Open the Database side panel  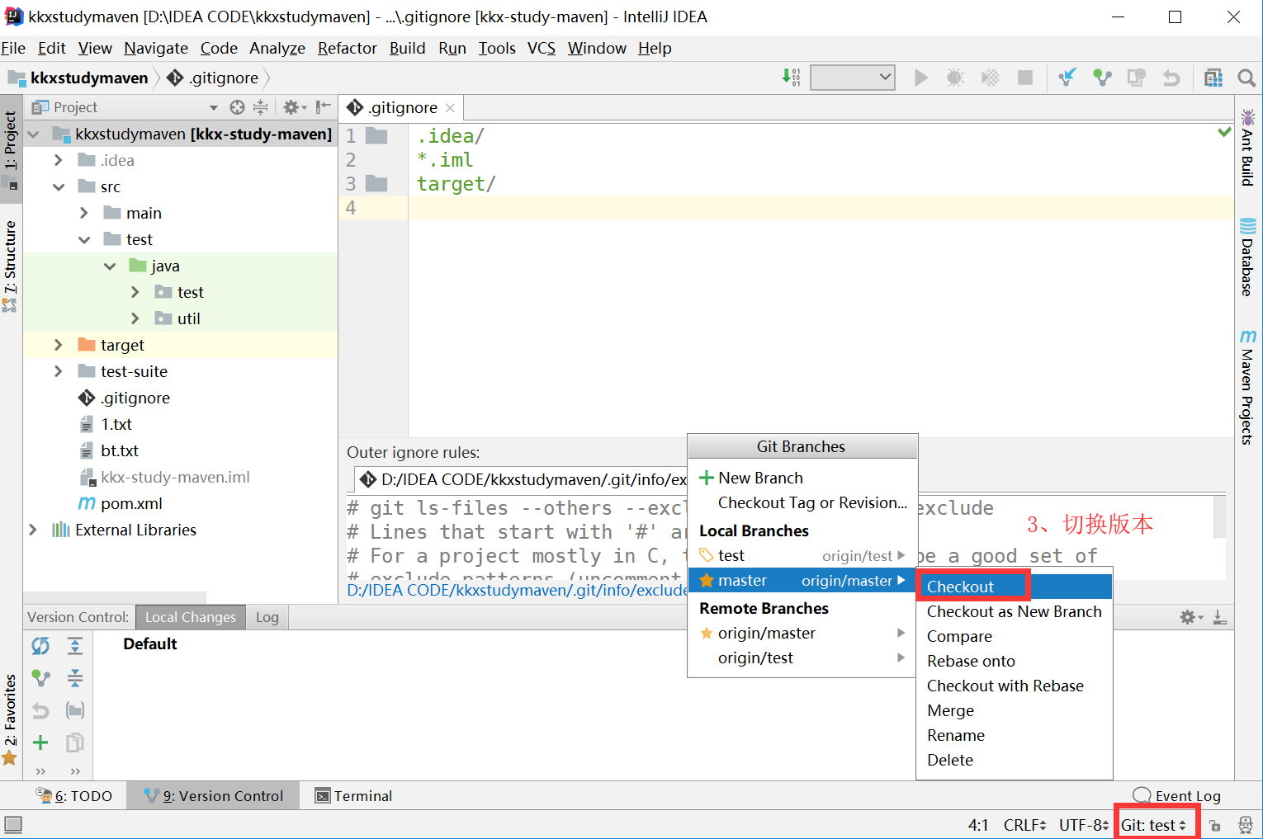(x=1247, y=257)
